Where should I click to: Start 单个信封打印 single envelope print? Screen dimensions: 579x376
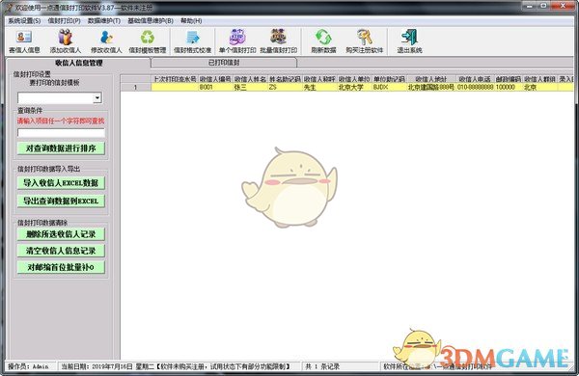point(237,41)
